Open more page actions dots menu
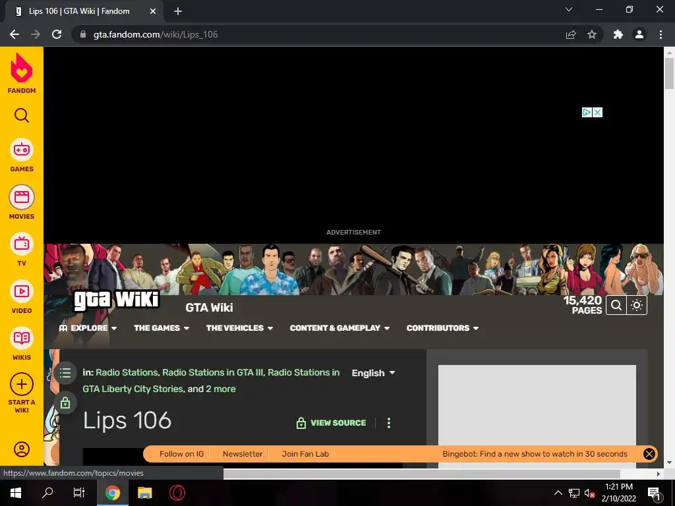This screenshot has height=506, width=675. 389,423
